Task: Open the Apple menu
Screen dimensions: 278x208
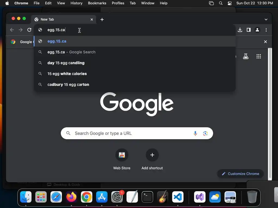Action: tap(7, 3)
